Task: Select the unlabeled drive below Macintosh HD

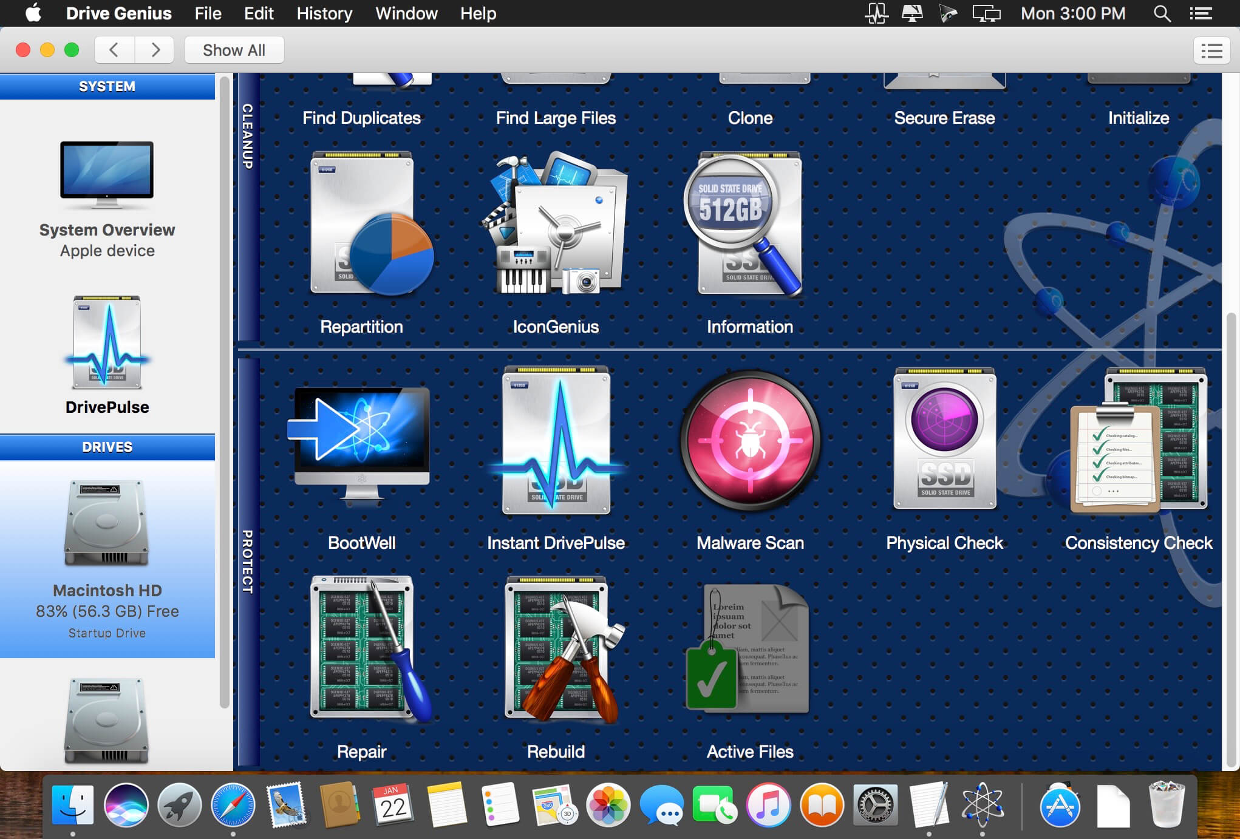Action: point(107,721)
